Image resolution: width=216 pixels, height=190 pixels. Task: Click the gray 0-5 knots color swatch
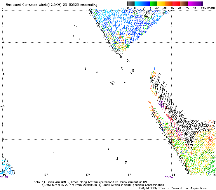click(131, 4)
